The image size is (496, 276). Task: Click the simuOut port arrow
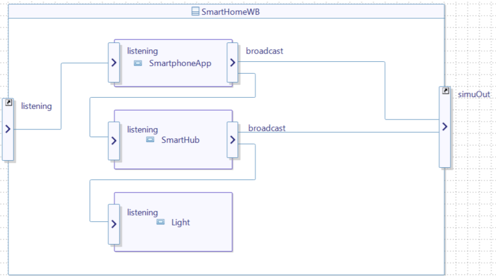coord(445,127)
